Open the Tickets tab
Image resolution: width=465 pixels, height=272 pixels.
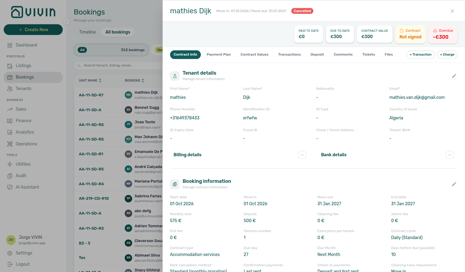coord(368,54)
